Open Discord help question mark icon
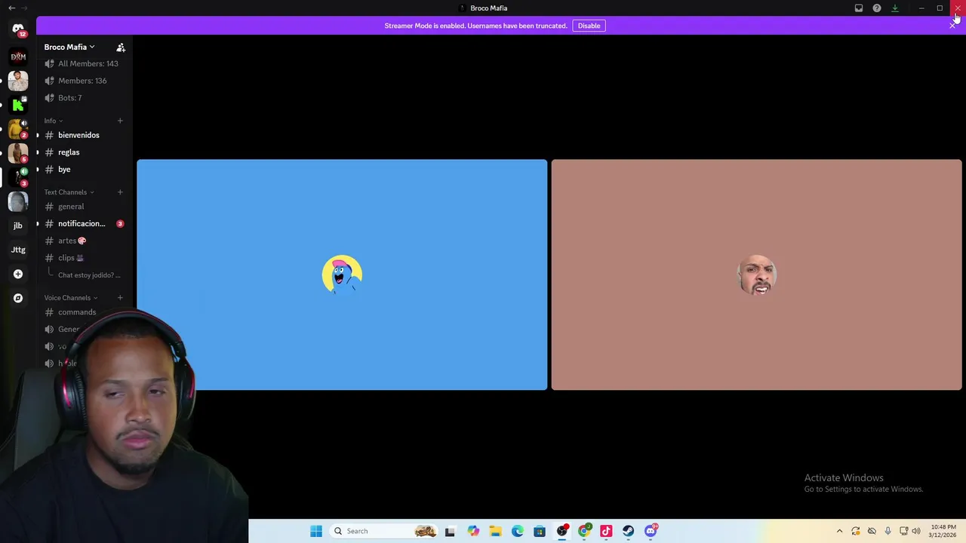The width and height of the screenshot is (966, 543). (x=877, y=8)
